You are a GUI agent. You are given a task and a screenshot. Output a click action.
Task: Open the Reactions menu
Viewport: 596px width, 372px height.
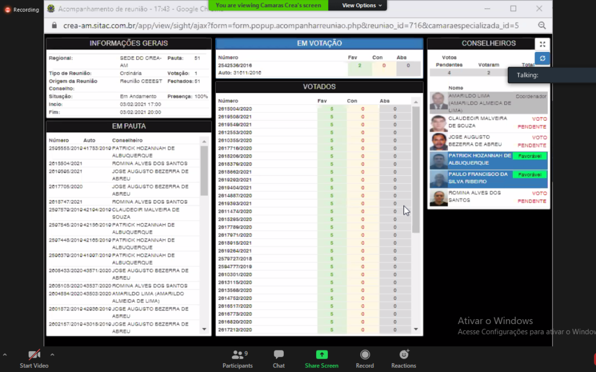pos(403,359)
